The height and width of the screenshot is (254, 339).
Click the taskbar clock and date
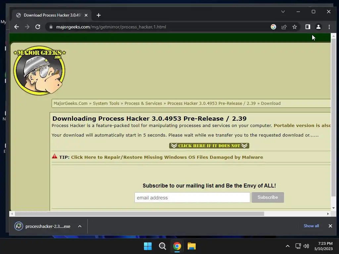[324, 246]
